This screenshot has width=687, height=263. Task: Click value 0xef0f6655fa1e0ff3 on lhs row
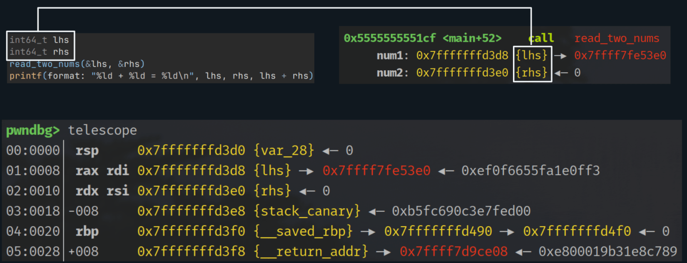530,171
